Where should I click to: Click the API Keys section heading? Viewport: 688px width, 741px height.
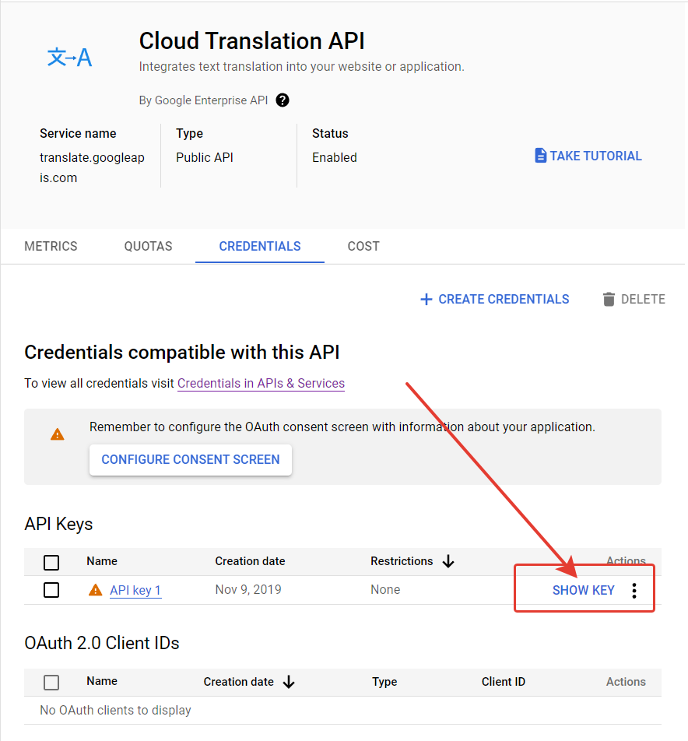[58, 524]
